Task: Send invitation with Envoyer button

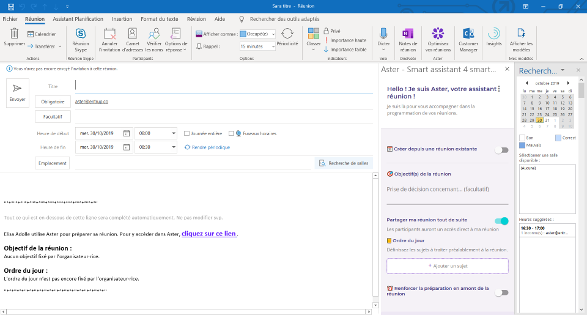Action: [x=18, y=93]
